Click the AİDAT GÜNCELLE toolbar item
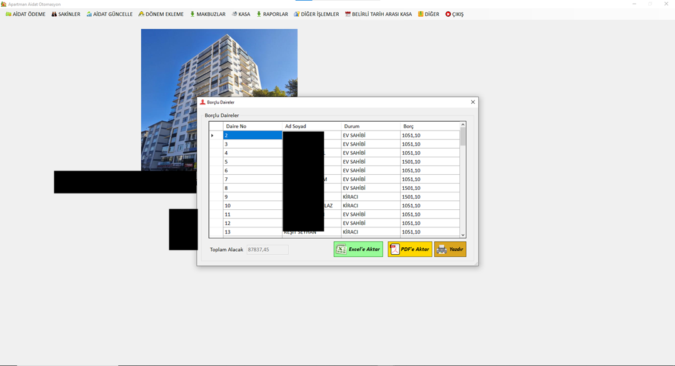This screenshot has width=675, height=366. 109,14
